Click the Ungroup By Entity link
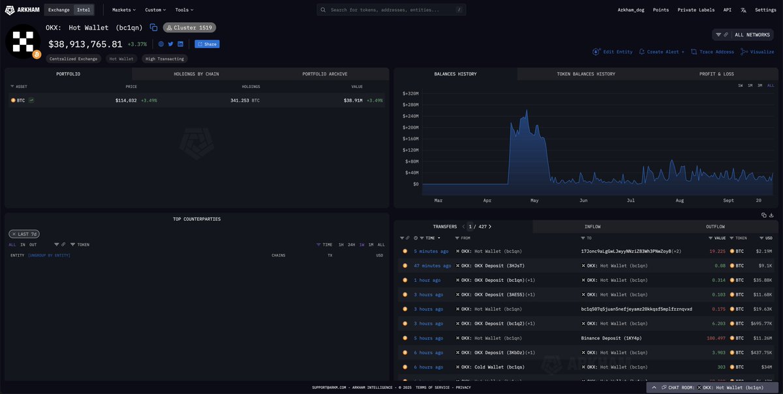Screen dimensions: 783x394 (49, 255)
